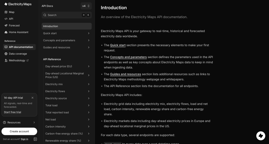Open Carbon intensity nav item
Viewport: 269px width, 144px height.
(67, 126)
